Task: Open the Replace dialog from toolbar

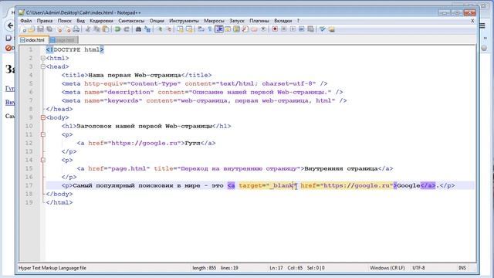Action: (x=147, y=29)
